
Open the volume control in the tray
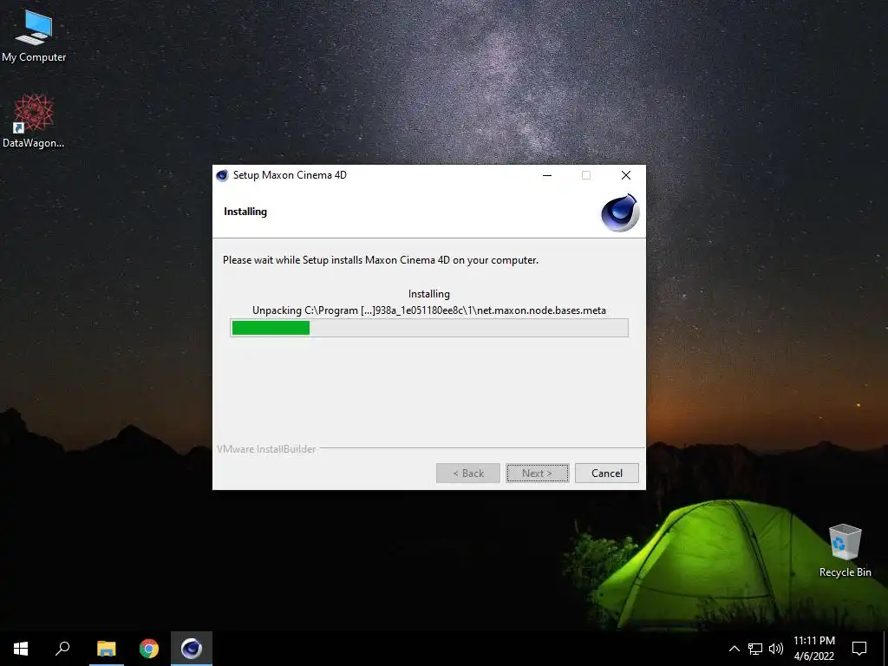776,649
